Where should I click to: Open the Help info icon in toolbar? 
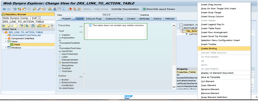64,9
